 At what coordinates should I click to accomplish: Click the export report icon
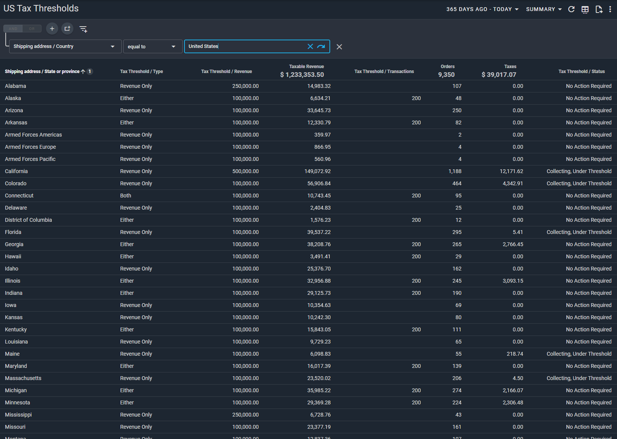(x=599, y=10)
